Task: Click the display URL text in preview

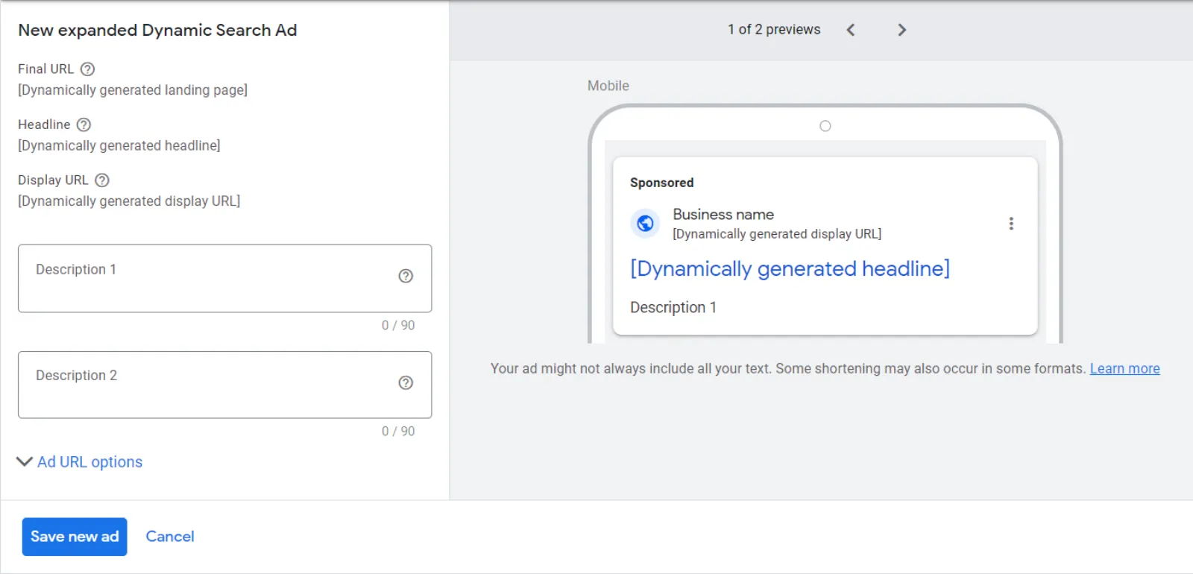Action: (x=777, y=234)
